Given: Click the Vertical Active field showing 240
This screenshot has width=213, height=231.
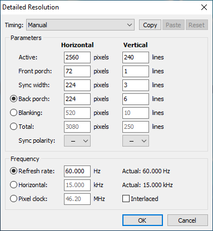Looking at the screenshot, I should tap(136, 57).
